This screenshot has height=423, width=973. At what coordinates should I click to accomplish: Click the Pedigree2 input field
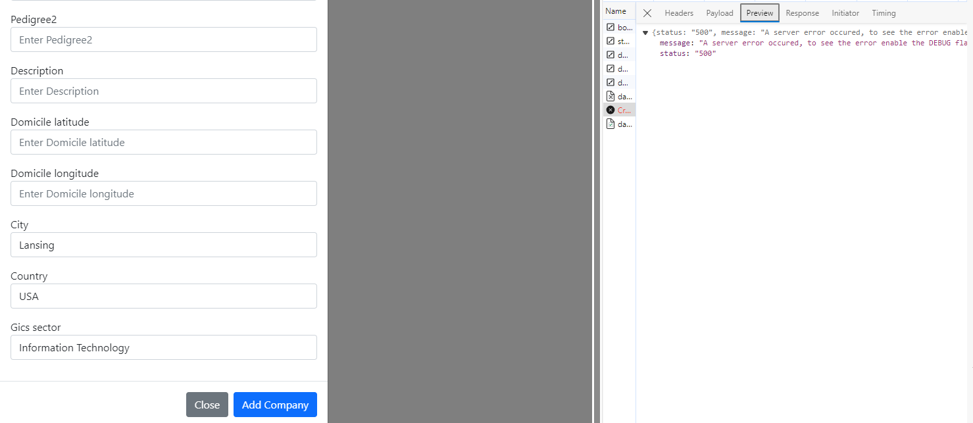click(x=164, y=39)
